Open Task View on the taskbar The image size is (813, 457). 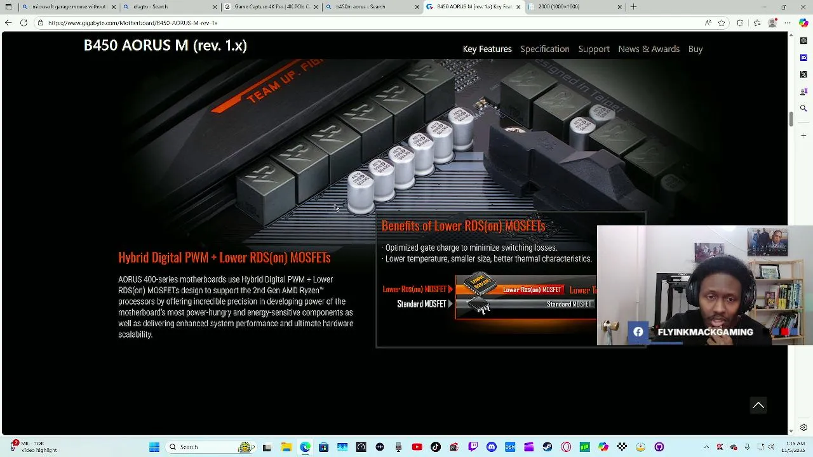[x=267, y=447]
